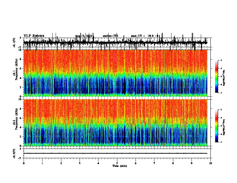
Task: Click the ch.1 voltage waveform trace
Action: point(115,42)
